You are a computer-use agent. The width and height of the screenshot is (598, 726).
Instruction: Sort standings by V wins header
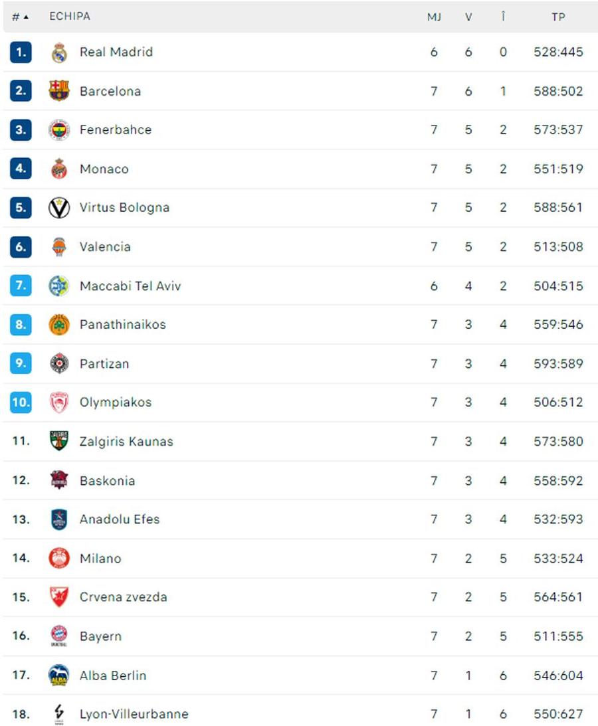(x=468, y=17)
